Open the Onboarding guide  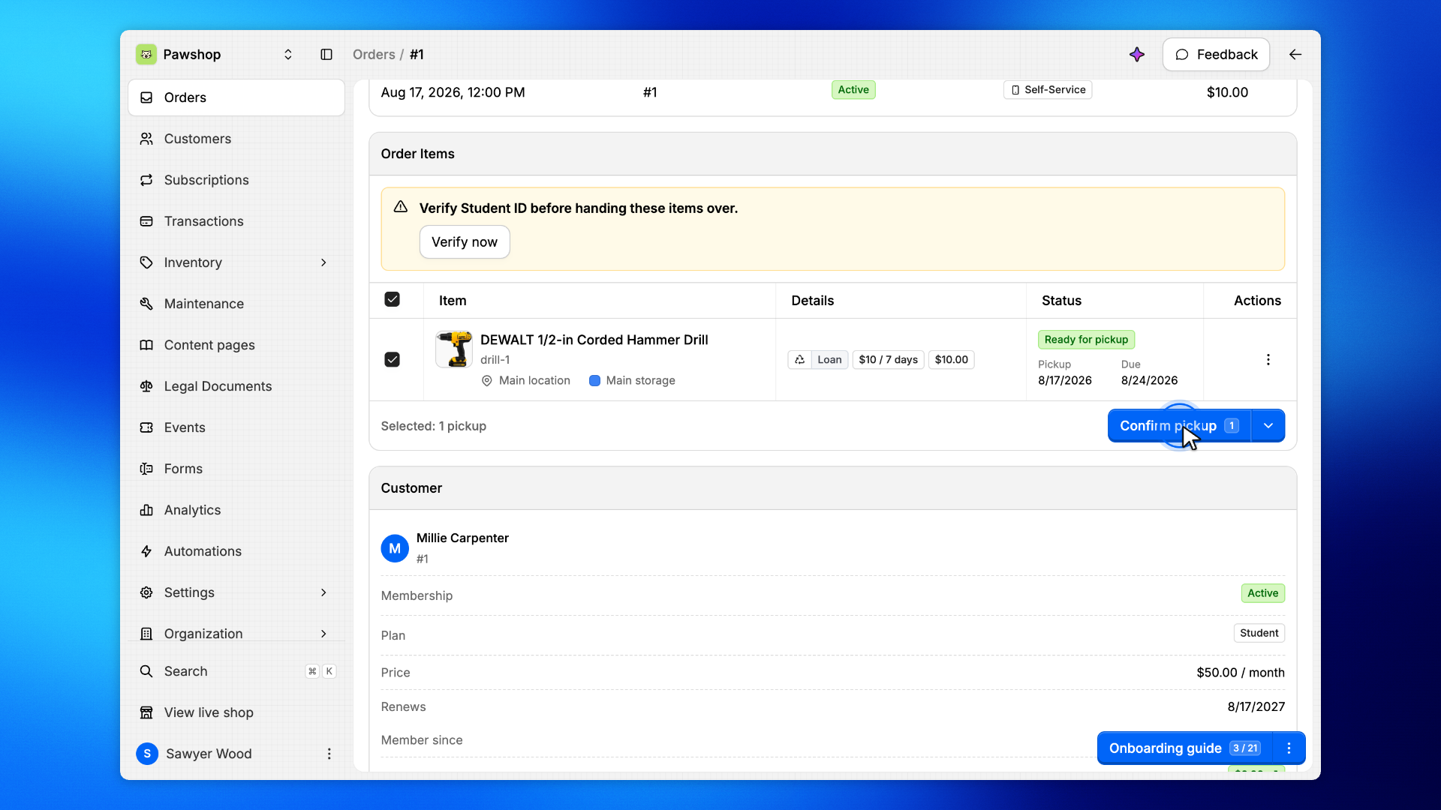pyautogui.click(x=1185, y=748)
